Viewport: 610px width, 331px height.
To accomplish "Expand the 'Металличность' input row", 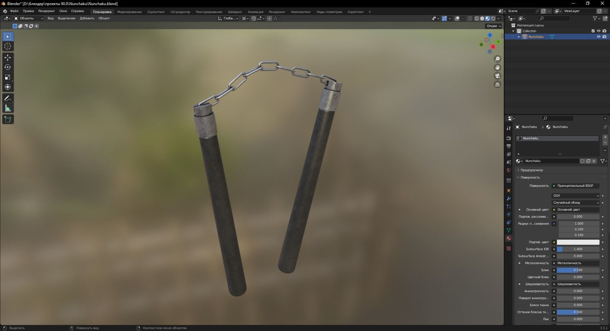I will pyautogui.click(x=520, y=263).
